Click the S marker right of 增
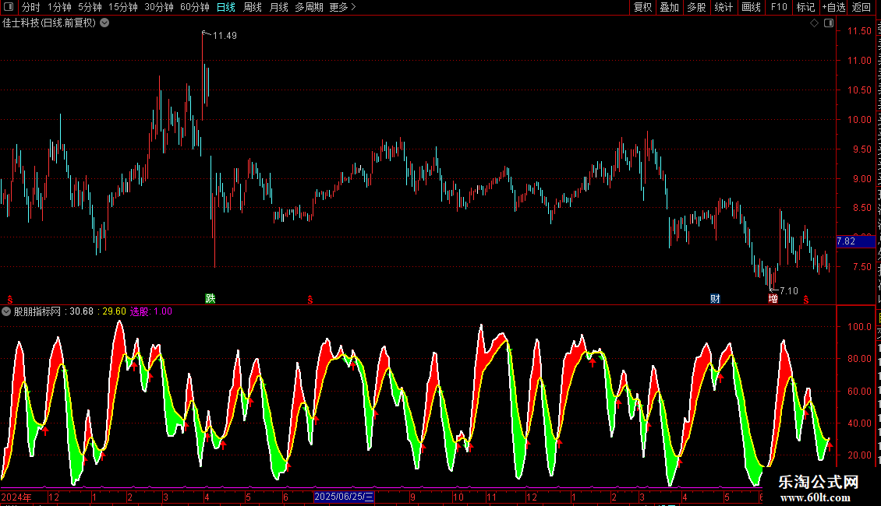This screenshot has width=881, height=506. (x=806, y=300)
